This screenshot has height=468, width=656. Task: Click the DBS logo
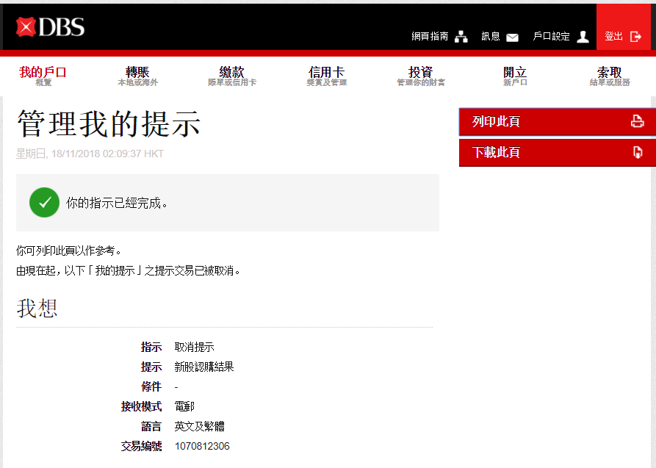point(51,27)
